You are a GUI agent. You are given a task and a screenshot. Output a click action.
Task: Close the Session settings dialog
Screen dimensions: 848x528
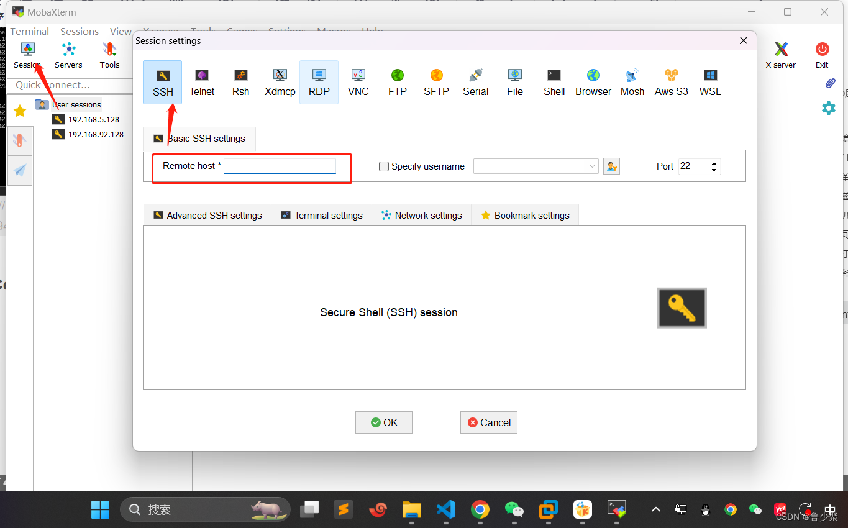coord(744,40)
